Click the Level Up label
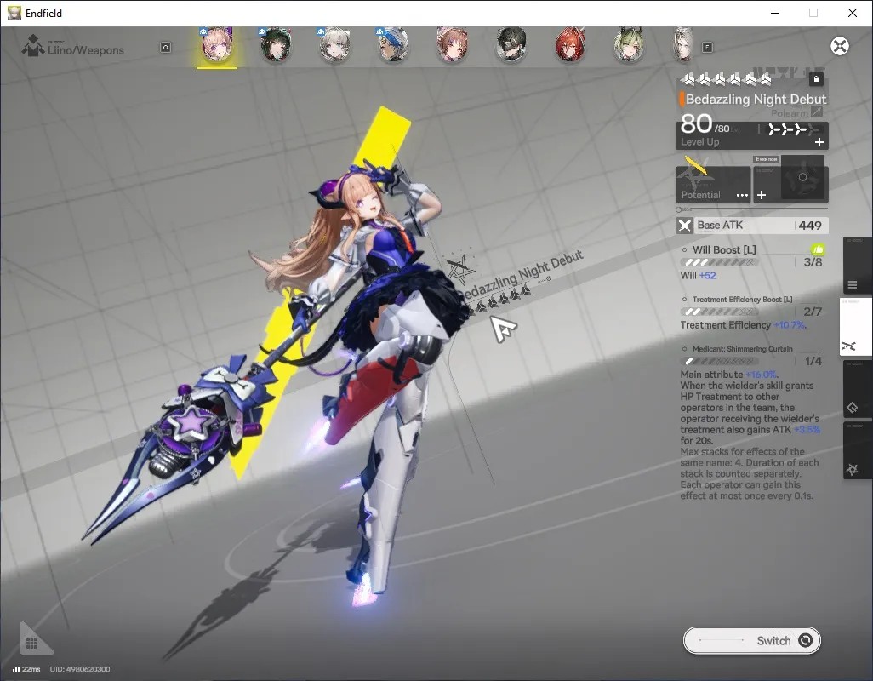The width and height of the screenshot is (873, 681). click(x=700, y=142)
